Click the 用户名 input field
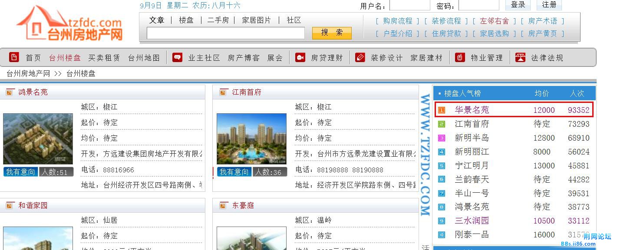 (409, 5)
